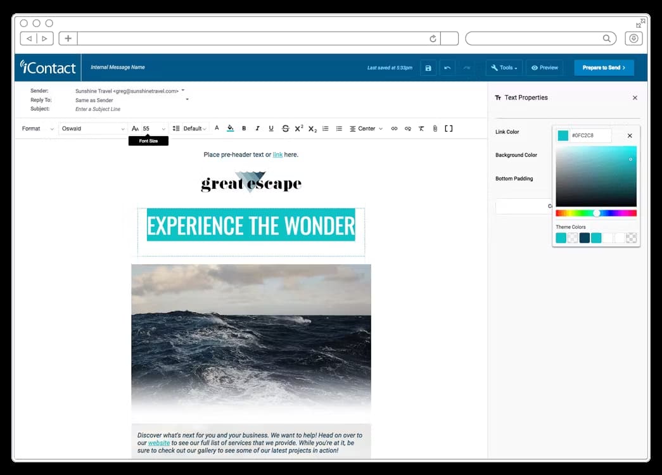The height and width of the screenshot is (475, 662).
Task: Click the Bottom Padding label
Action: click(514, 179)
